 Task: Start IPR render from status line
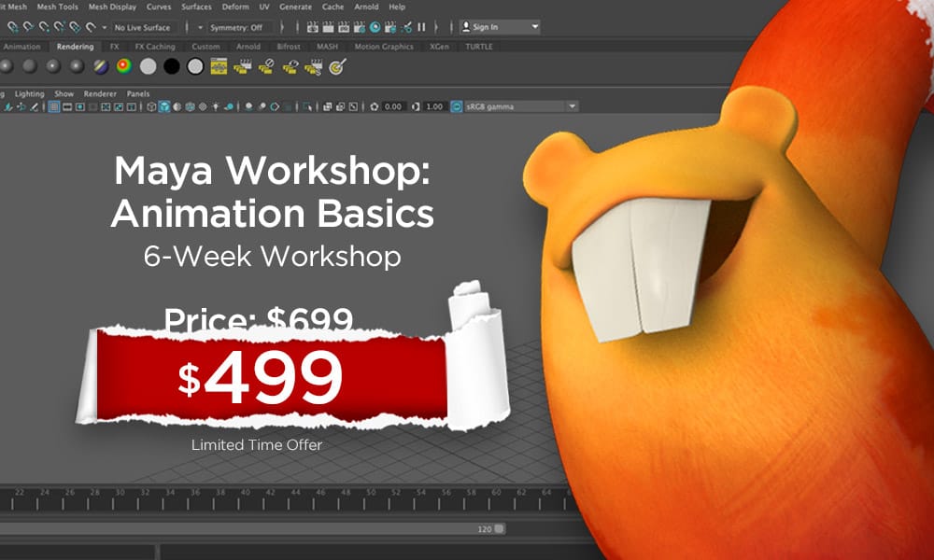click(x=344, y=27)
